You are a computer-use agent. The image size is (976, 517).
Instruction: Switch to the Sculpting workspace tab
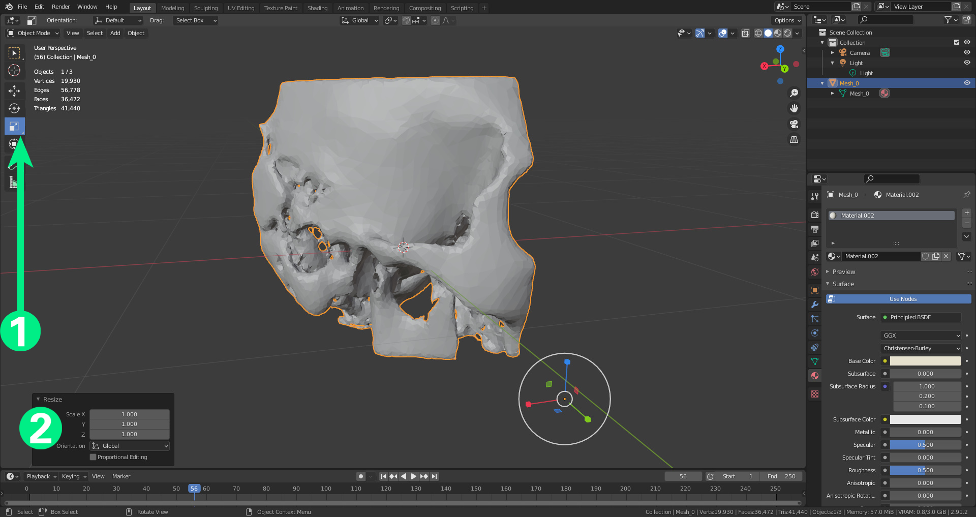[205, 8]
